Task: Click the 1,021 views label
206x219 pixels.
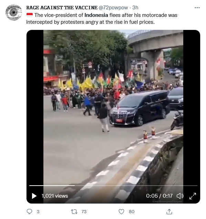Action: (55, 196)
